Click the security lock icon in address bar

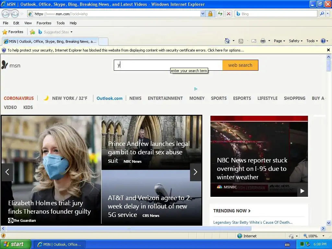[x=210, y=14]
